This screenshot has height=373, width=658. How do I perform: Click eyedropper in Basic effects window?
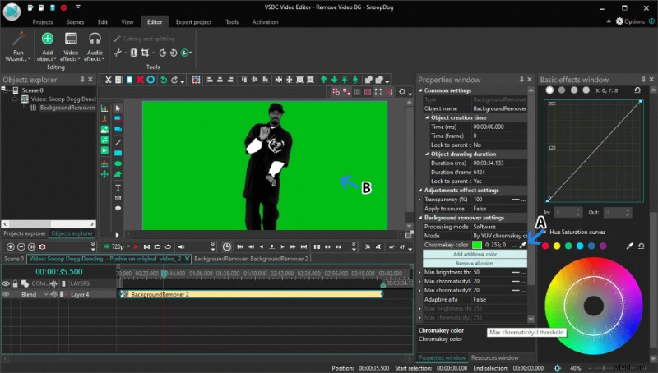point(629,246)
